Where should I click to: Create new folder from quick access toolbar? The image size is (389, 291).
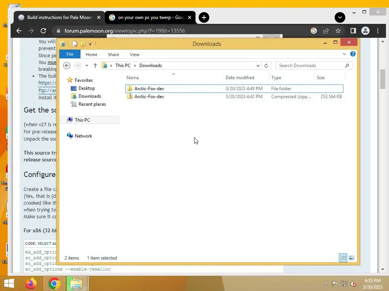(83, 44)
